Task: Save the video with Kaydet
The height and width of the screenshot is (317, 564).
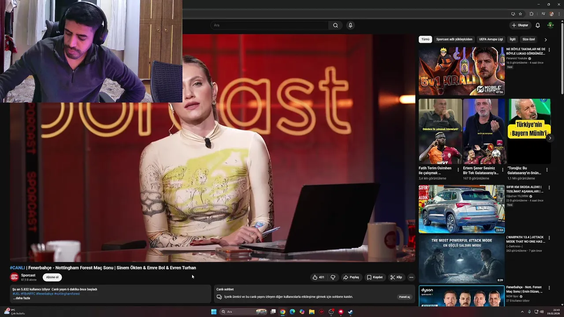Action: click(375, 277)
